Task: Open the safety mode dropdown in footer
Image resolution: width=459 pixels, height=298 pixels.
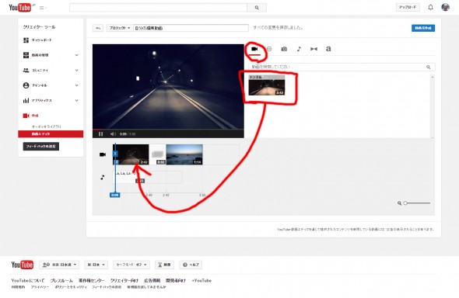Action: [131, 265]
